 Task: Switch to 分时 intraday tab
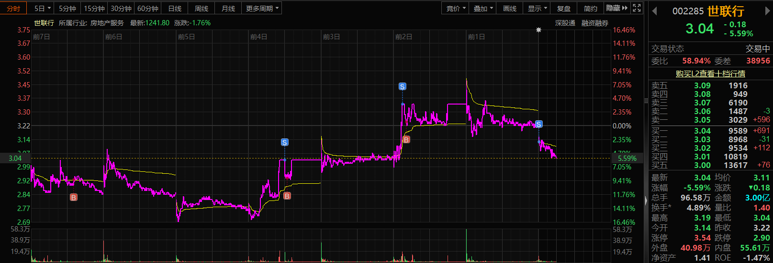[x=13, y=9]
